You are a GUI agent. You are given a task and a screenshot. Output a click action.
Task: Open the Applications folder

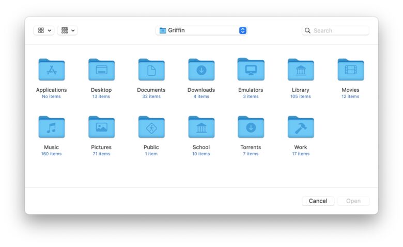pyautogui.click(x=51, y=70)
